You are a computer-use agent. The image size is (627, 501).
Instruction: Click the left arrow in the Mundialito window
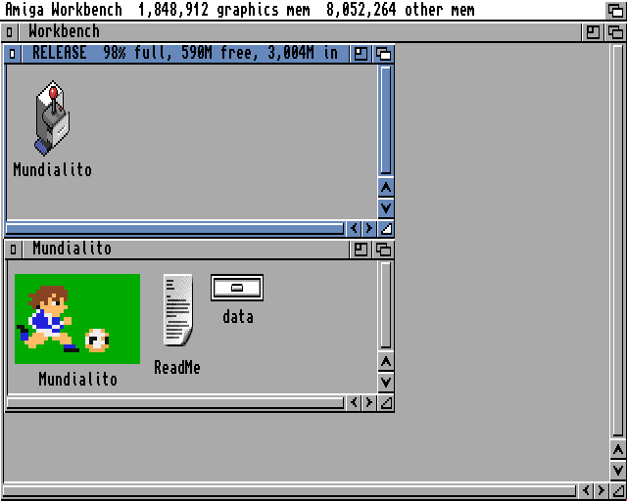354,403
